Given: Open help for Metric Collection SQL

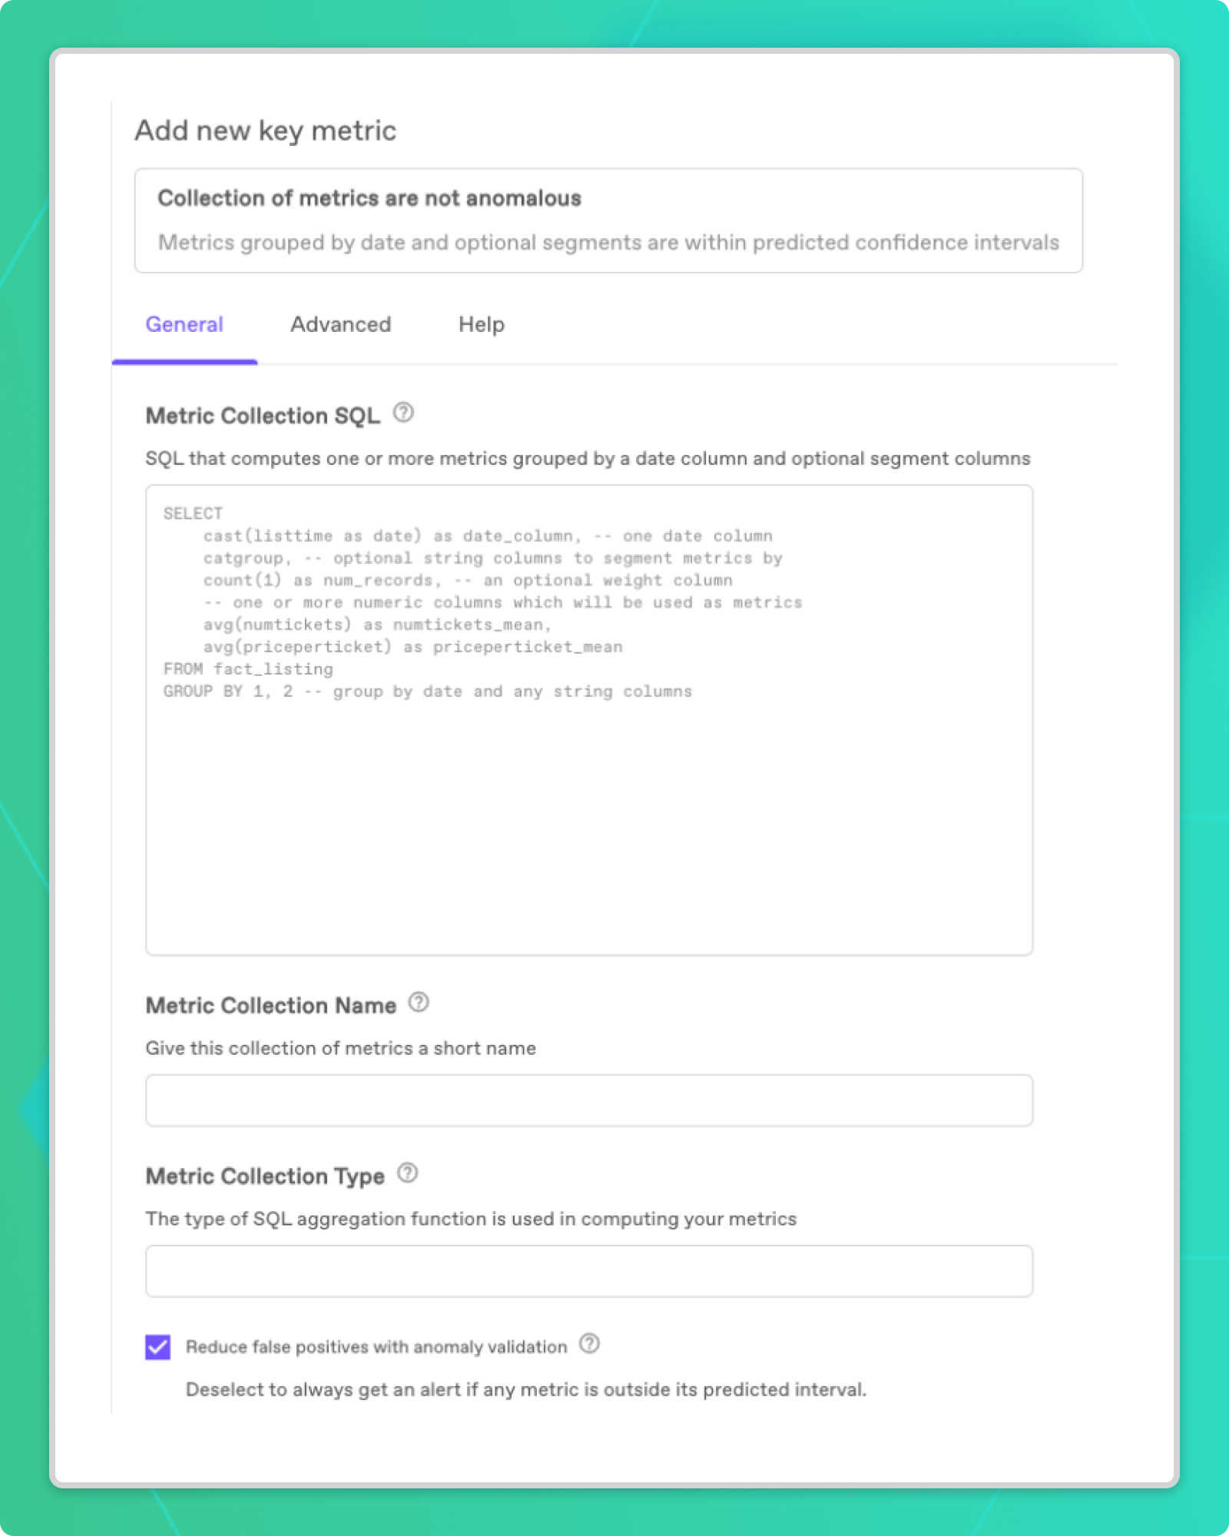Looking at the screenshot, I should 404,413.
